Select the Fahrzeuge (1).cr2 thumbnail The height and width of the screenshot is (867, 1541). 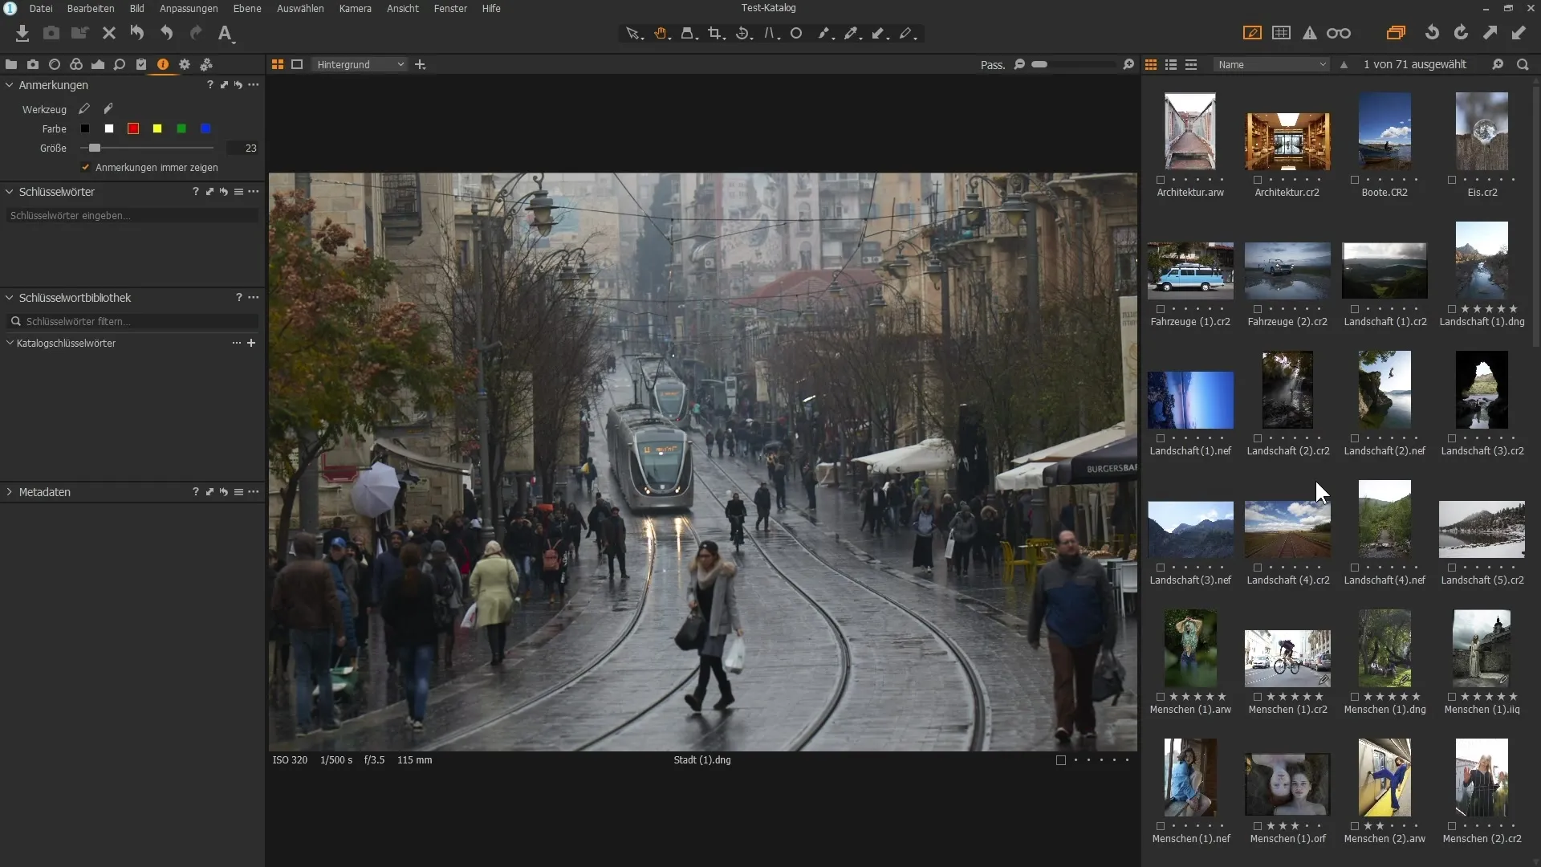coord(1190,271)
